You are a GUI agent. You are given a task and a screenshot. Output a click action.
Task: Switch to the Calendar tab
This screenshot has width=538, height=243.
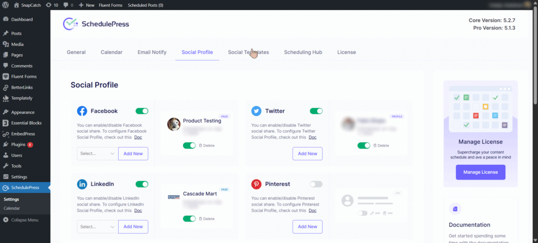click(x=111, y=52)
